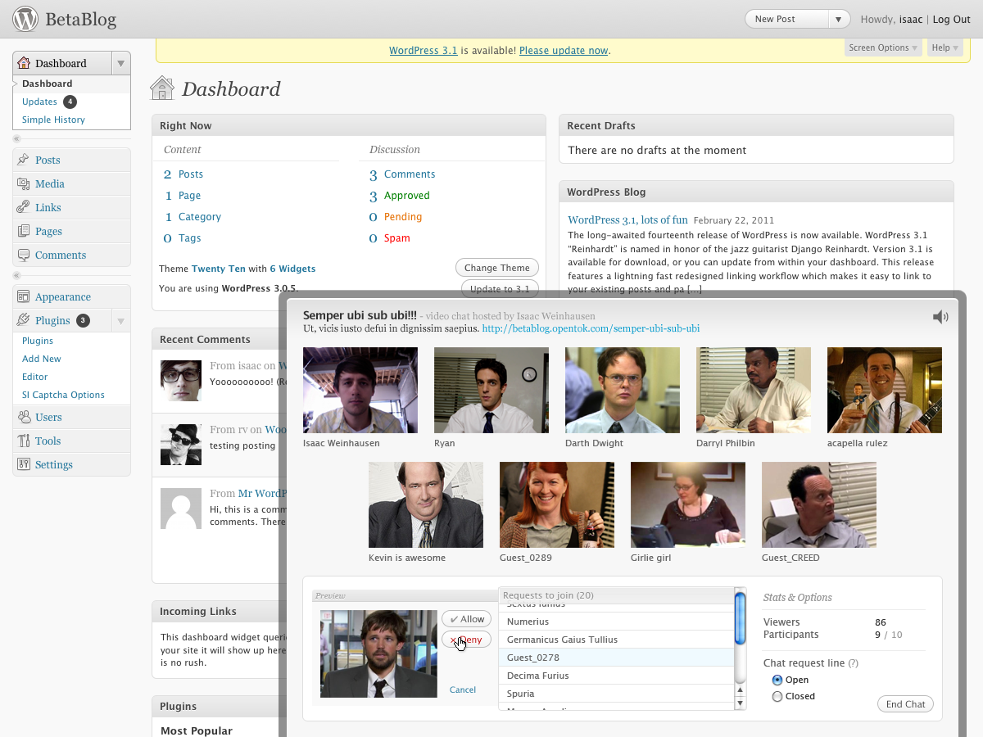Click isaac's avatar in Recent Comments
The height and width of the screenshot is (737, 983).
[x=181, y=381]
